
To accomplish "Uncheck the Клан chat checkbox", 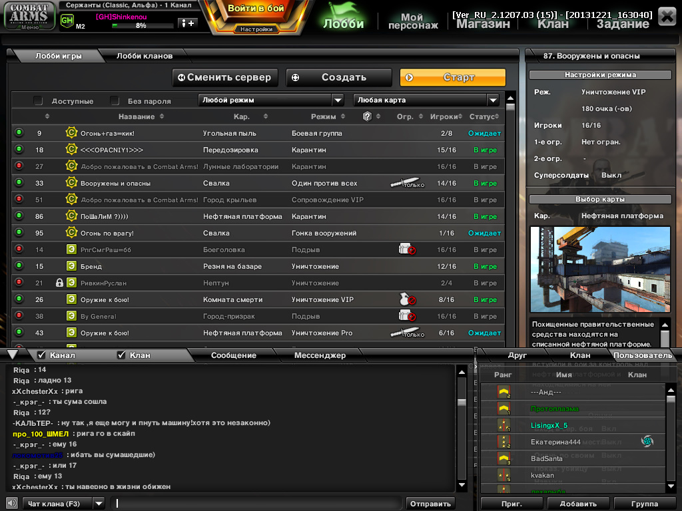I will click(121, 355).
